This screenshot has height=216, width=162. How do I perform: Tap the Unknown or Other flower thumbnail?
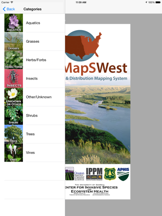[13, 97]
